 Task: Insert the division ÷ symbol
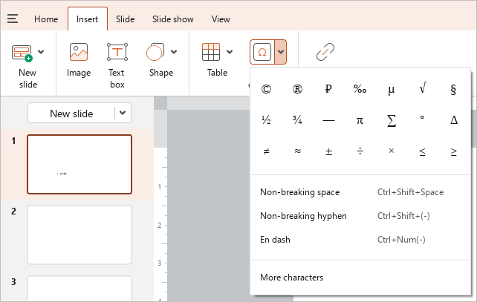tap(360, 151)
